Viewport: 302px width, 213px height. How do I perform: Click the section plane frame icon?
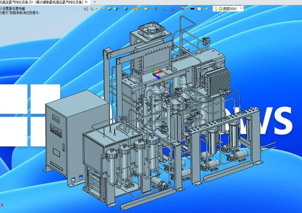coord(172,9)
